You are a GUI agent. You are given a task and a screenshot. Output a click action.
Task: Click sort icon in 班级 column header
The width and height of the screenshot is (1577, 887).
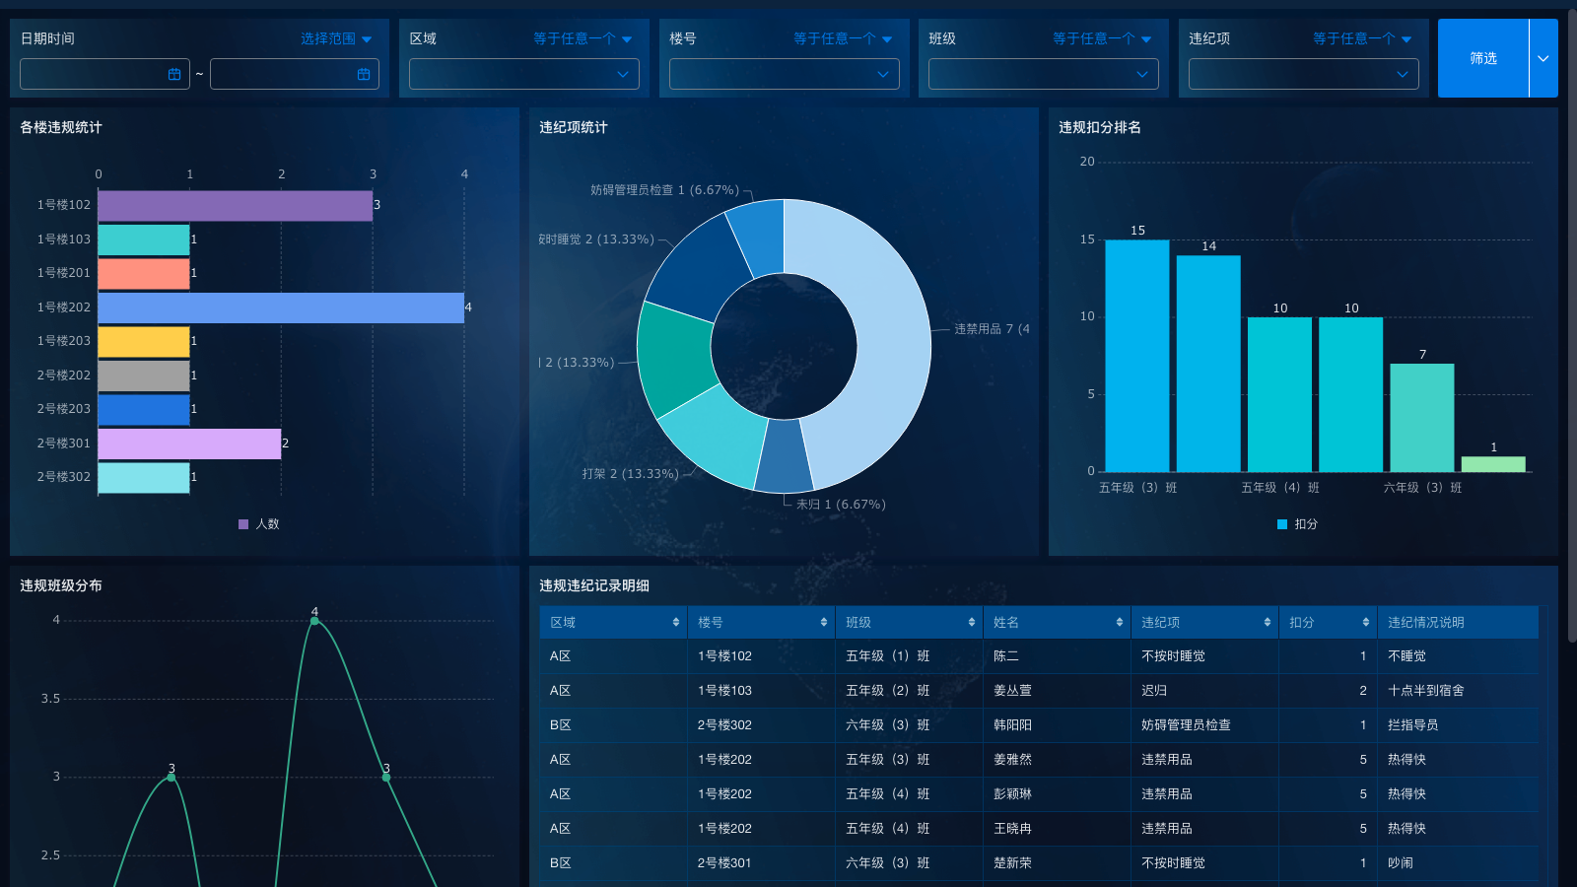click(972, 622)
